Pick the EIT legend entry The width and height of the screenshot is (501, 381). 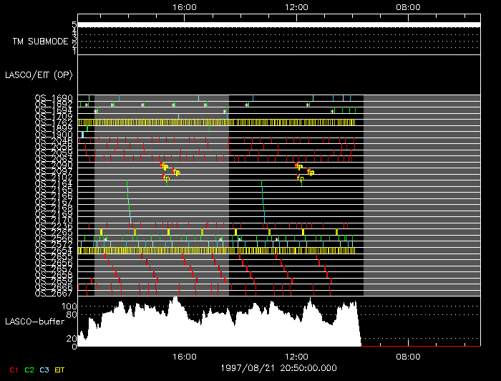point(60,370)
